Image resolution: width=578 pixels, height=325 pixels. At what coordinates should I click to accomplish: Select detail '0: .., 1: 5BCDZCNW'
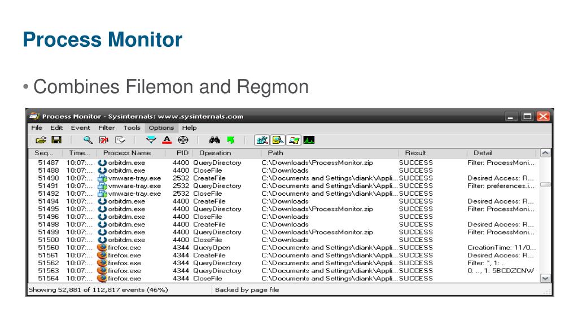[501, 270]
